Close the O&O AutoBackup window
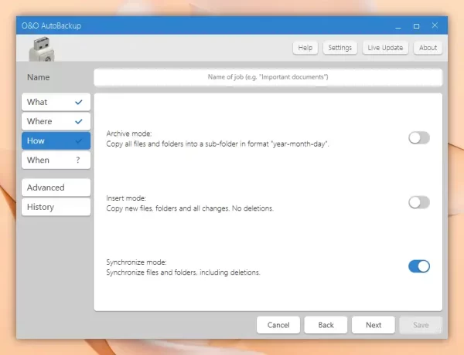 pyautogui.click(x=435, y=25)
